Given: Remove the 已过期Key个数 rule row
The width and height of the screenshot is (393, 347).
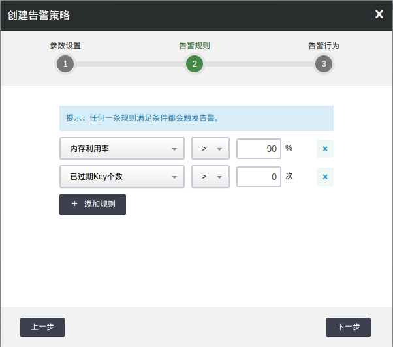Looking at the screenshot, I should click(325, 177).
